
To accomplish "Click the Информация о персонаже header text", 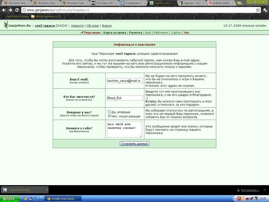I will 134,45.
